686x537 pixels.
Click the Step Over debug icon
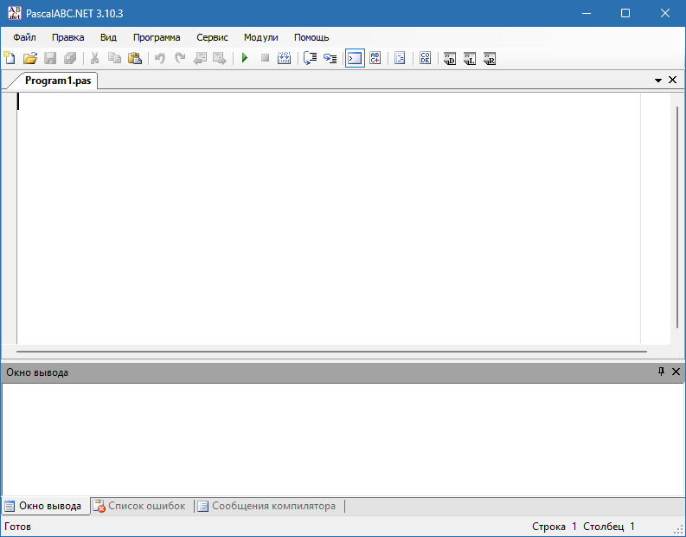tap(311, 58)
